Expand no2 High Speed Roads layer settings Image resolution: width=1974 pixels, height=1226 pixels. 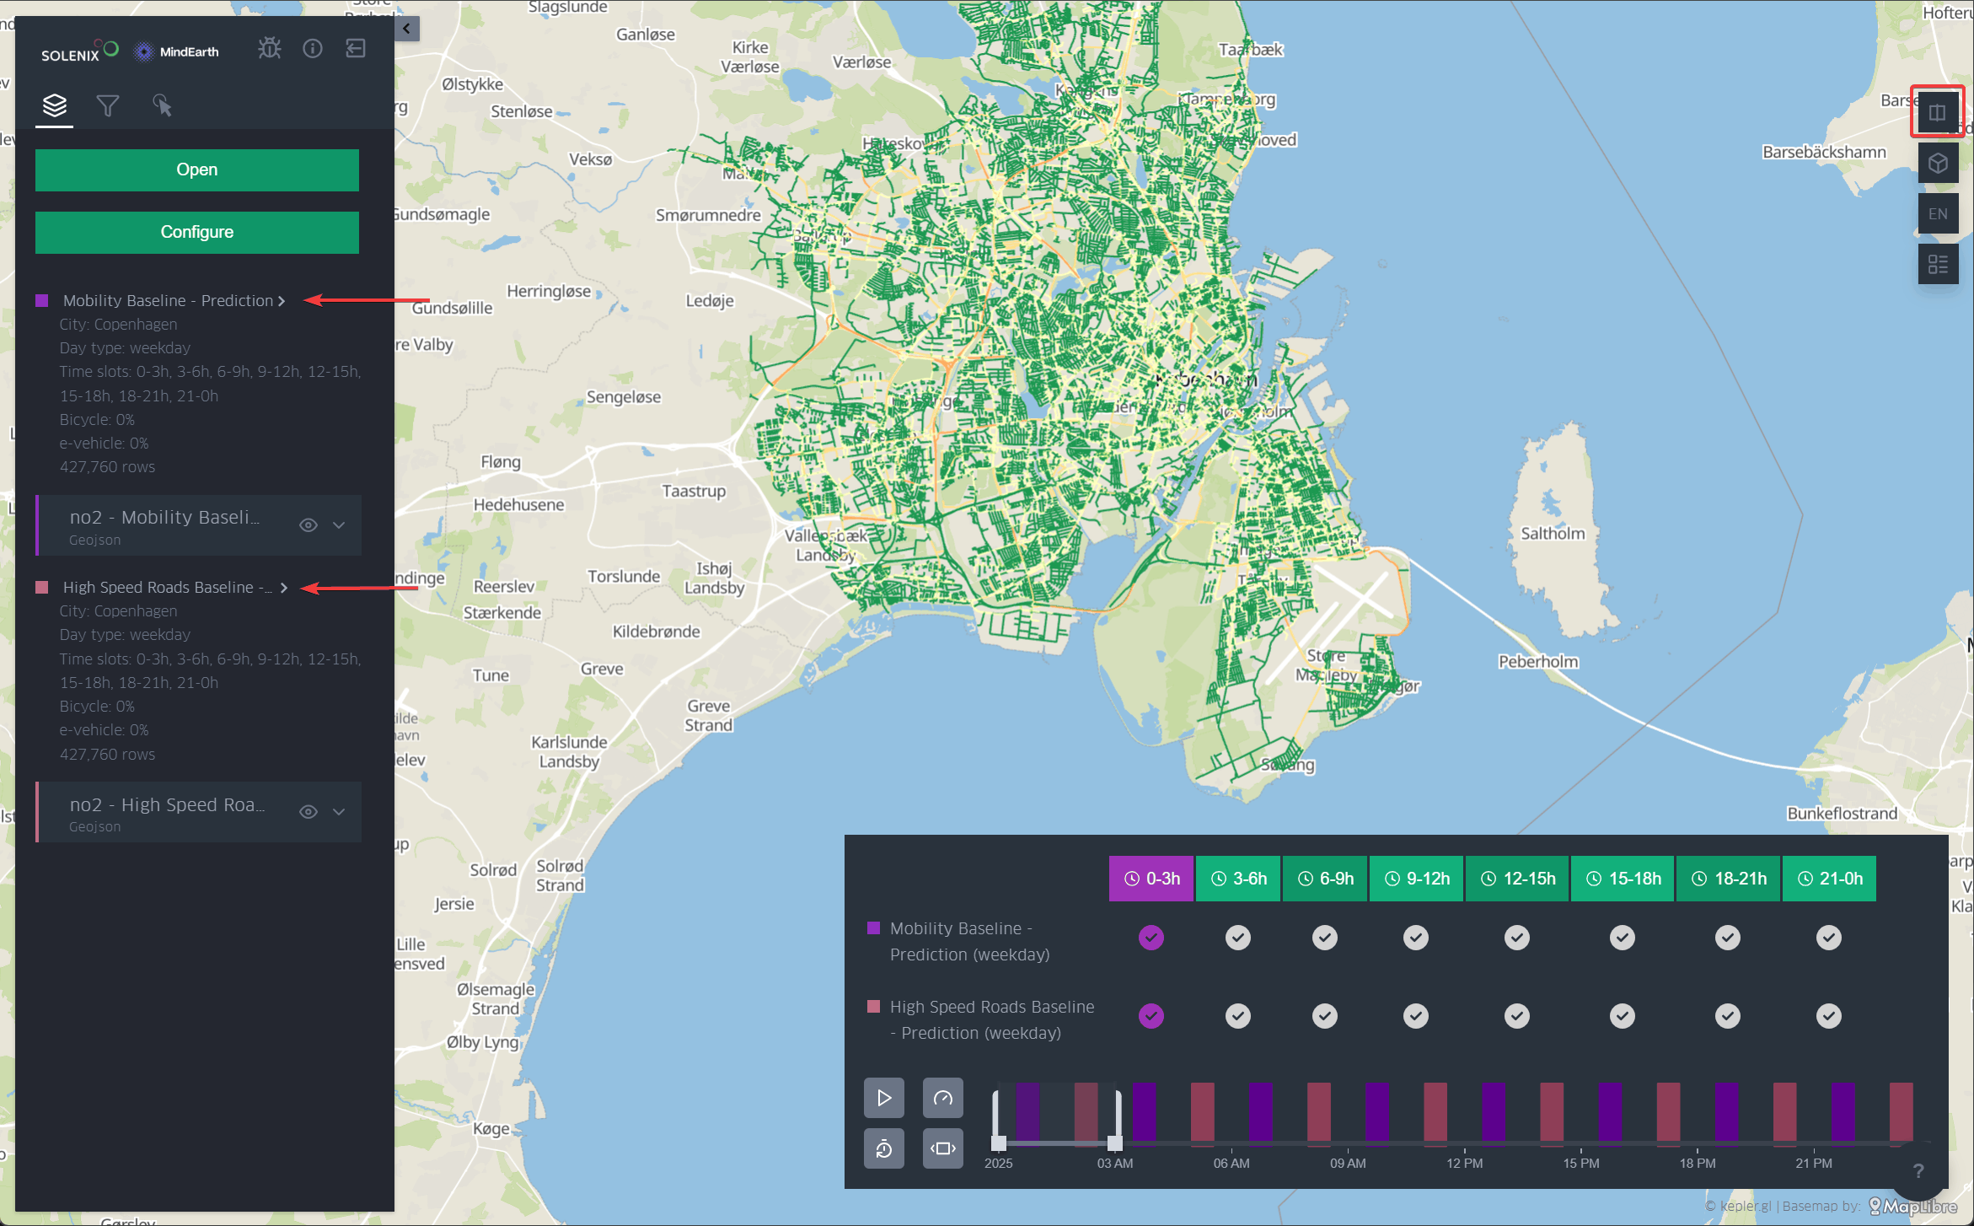pyautogui.click(x=339, y=812)
